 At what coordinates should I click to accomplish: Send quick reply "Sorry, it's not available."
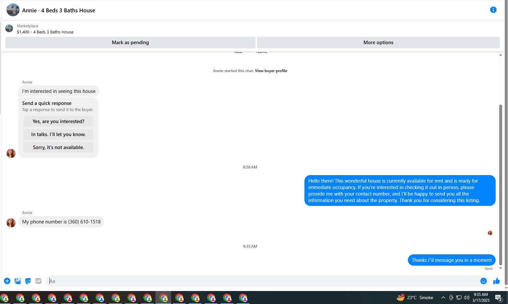point(59,147)
